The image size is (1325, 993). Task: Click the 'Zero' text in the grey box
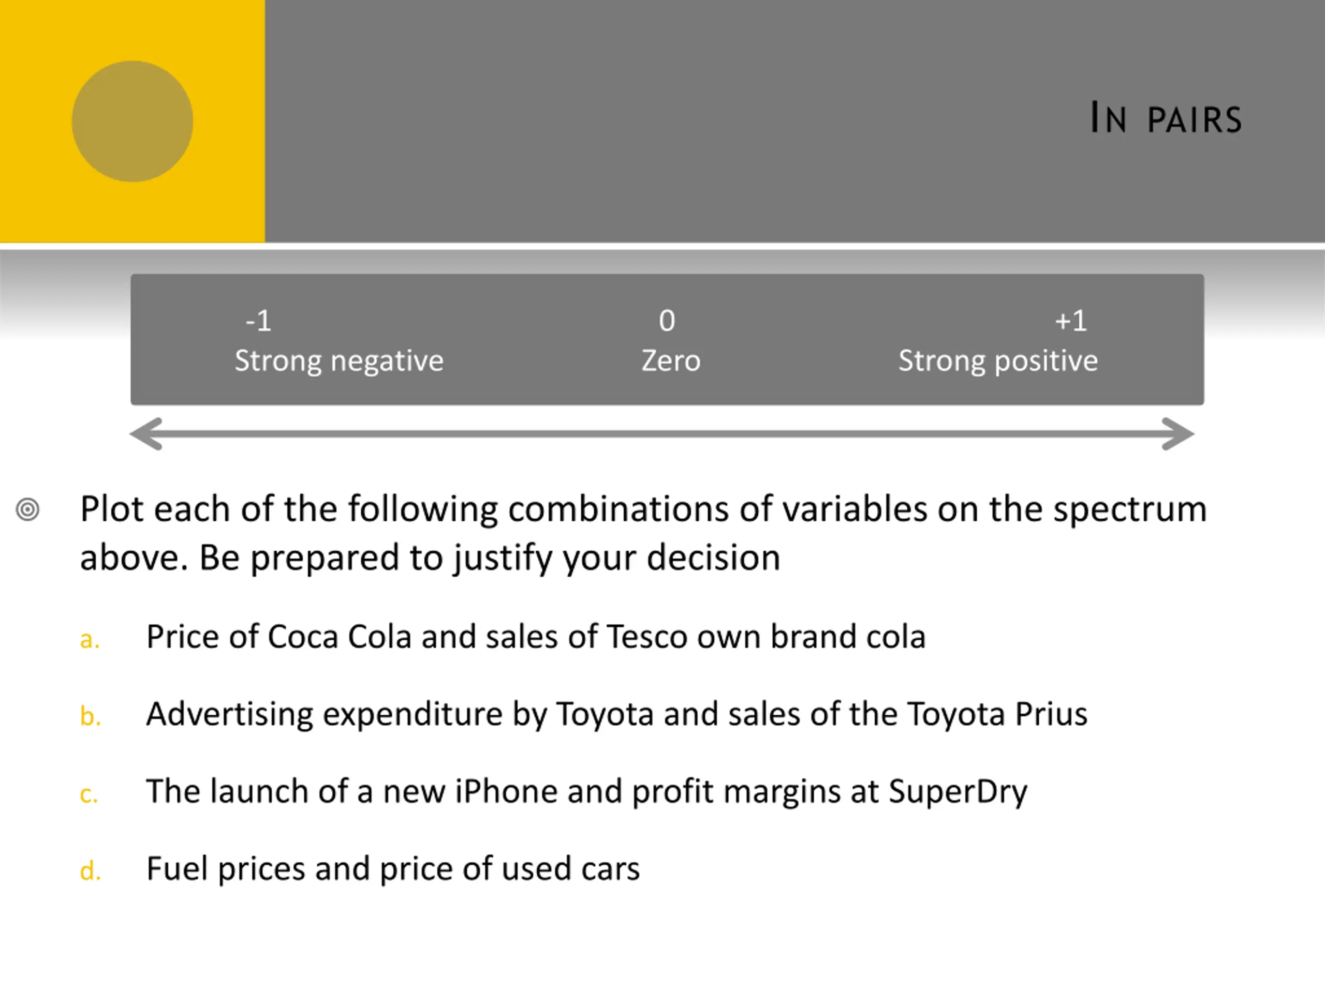(x=671, y=361)
